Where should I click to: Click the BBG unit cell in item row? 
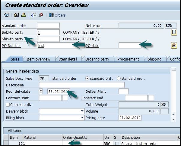click(x=108, y=144)
